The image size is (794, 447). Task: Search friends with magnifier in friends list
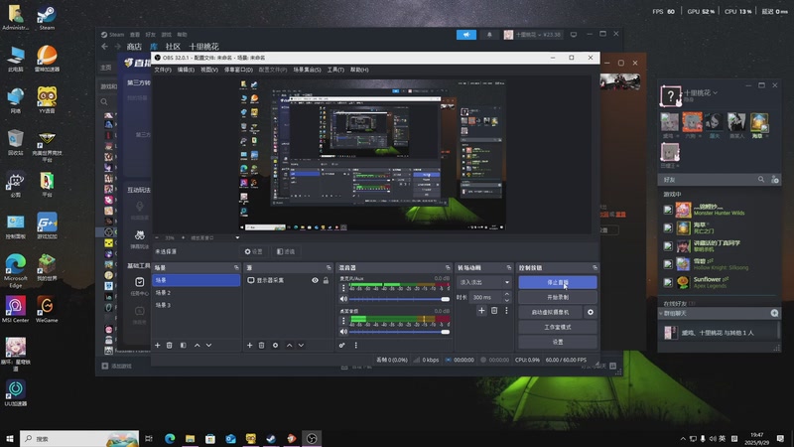tap(761, 180)
